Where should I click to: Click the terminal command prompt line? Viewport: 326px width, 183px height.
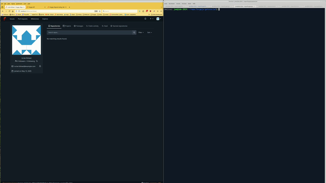[192, 9]
